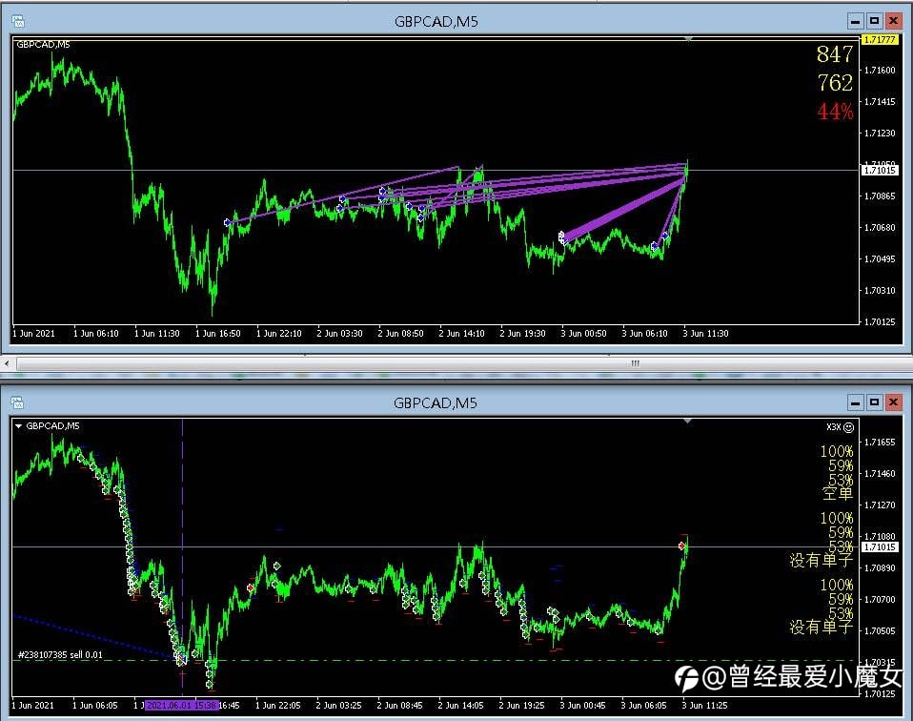This screenshot has height=721, width=913.
Task: Close the top GBPCAD chart window
Action: pyautogui.click(x=893, y=22)
